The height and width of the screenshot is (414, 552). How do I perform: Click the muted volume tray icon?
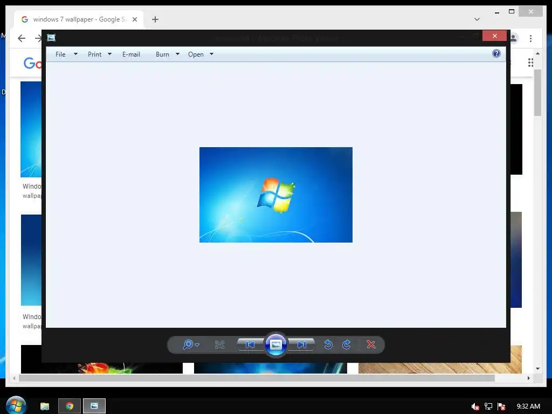pyautogui.click(x=475, y=406)
